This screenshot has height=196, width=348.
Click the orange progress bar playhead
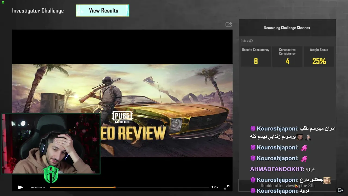point(114,187)
